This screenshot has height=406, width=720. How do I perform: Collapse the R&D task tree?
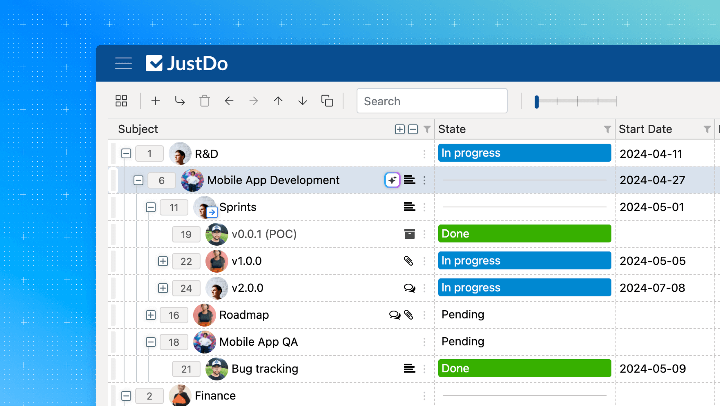[x=126, y=154]
